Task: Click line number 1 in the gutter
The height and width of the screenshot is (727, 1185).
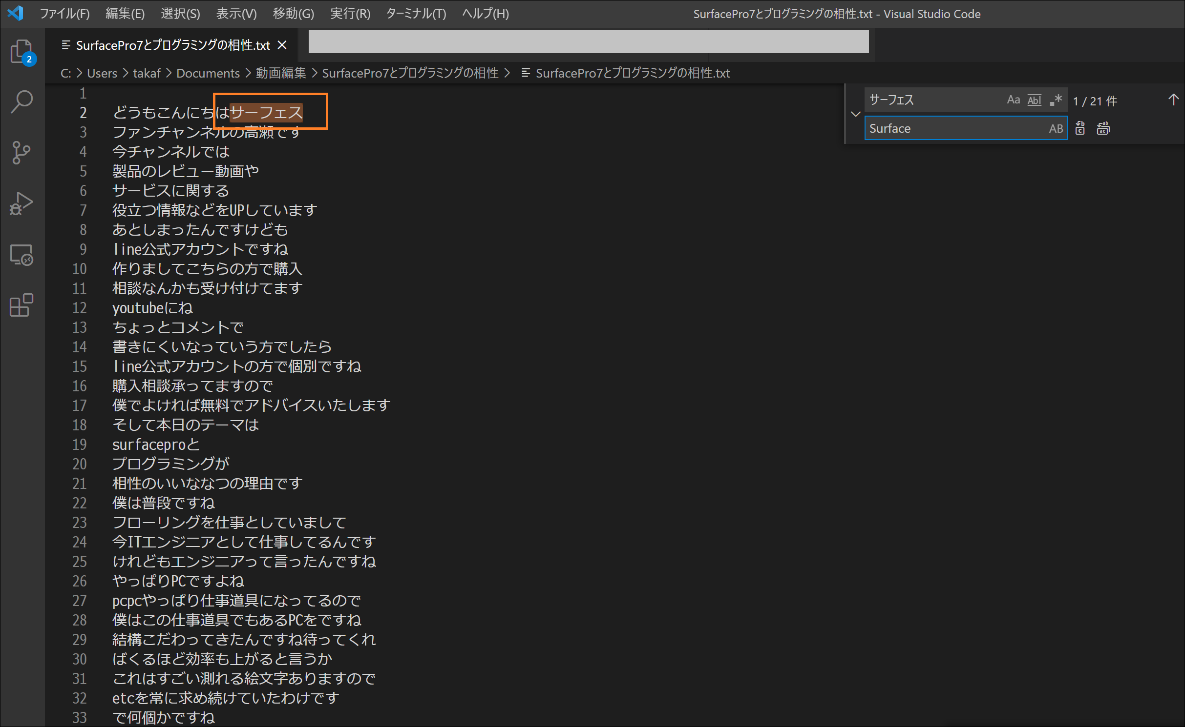Action: (x=83, y=93)
